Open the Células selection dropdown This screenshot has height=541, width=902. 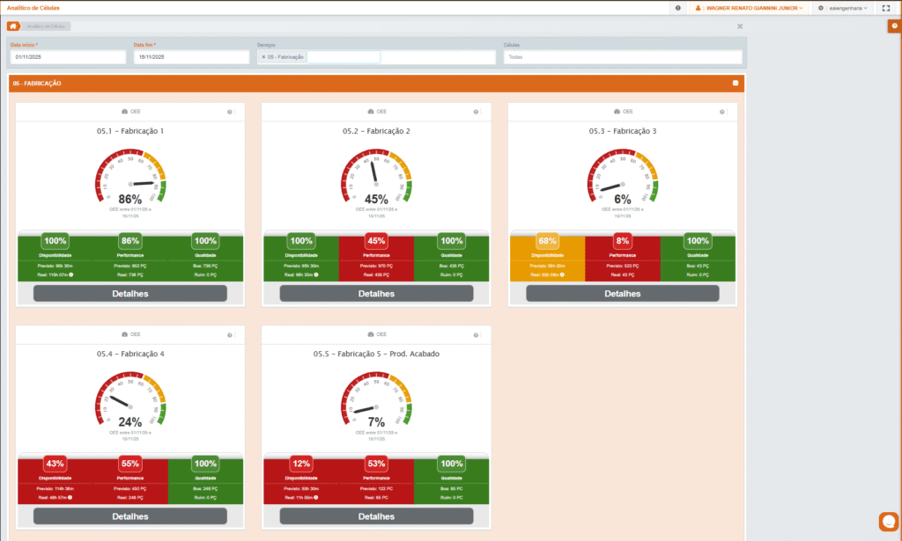click(622, 57)
